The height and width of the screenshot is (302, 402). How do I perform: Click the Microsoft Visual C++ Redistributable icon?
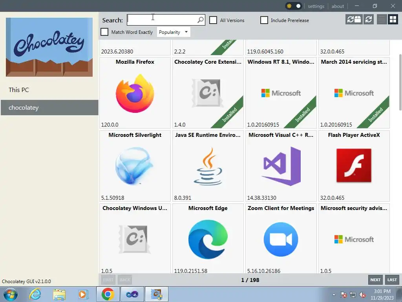tap(281, 166)
